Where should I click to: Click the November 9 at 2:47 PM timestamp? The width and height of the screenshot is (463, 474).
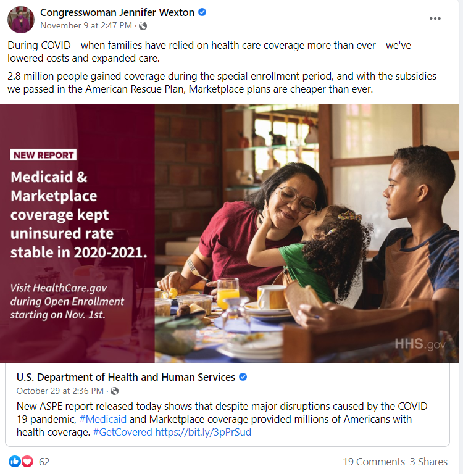86,25
